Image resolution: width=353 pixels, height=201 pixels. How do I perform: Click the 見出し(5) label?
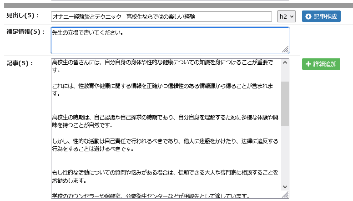(22, 15)
